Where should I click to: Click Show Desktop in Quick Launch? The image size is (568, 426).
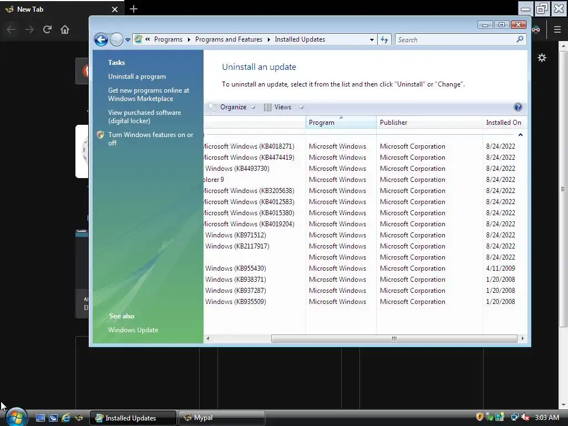point(40,418)
